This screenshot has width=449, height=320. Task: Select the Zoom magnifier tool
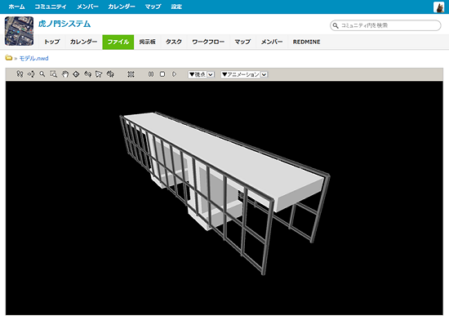[42, 74]
